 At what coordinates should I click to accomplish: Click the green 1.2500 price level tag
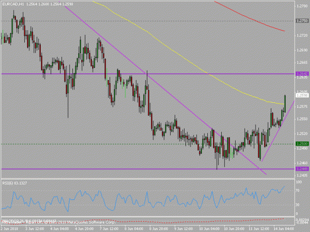(x=302, y=143)
